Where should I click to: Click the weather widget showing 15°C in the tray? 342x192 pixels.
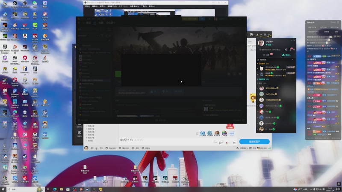(x=301, y=189)
